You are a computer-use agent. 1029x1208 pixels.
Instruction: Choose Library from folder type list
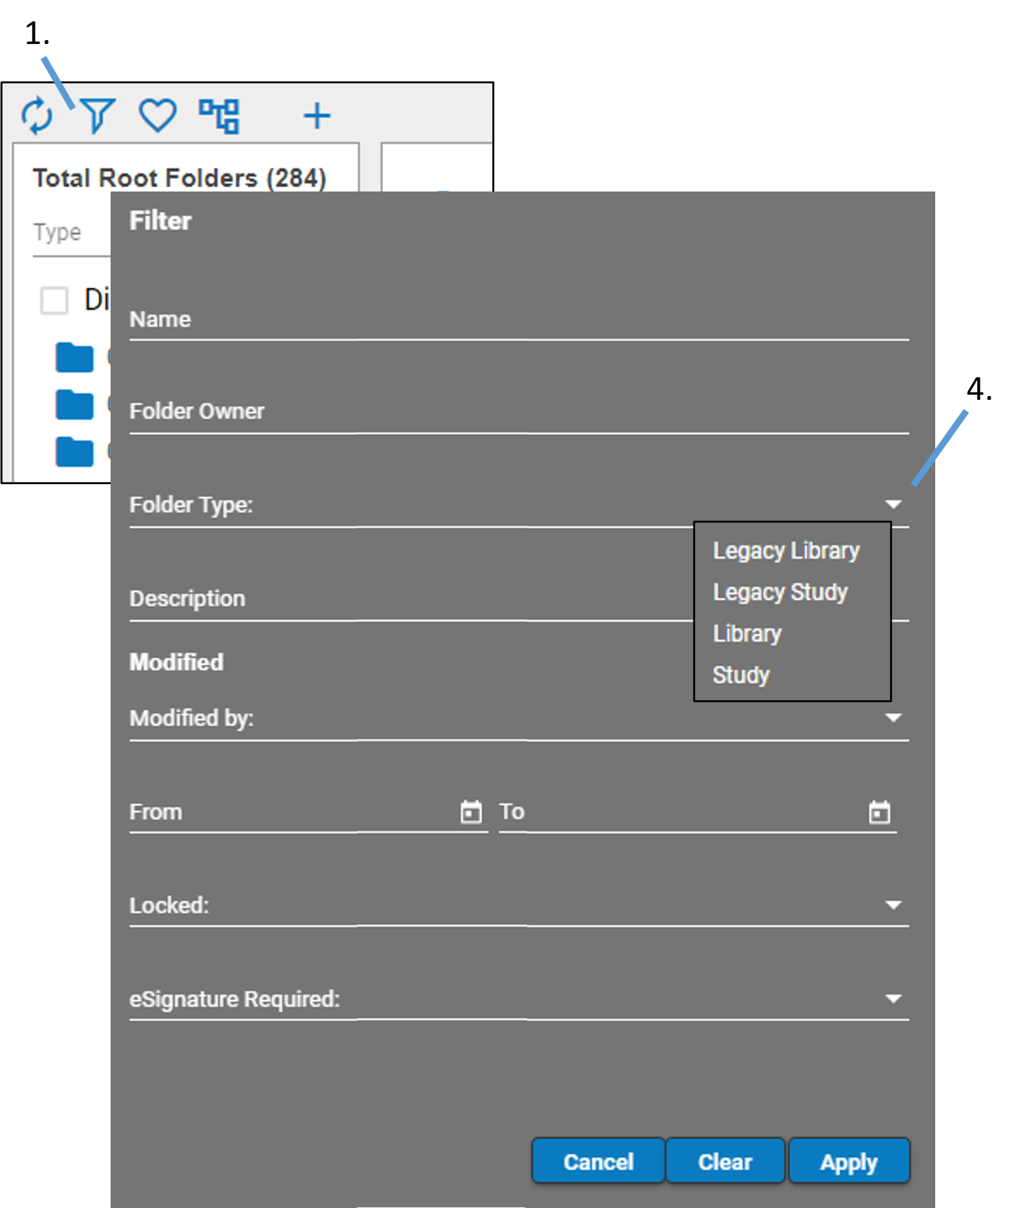point(747,633)
